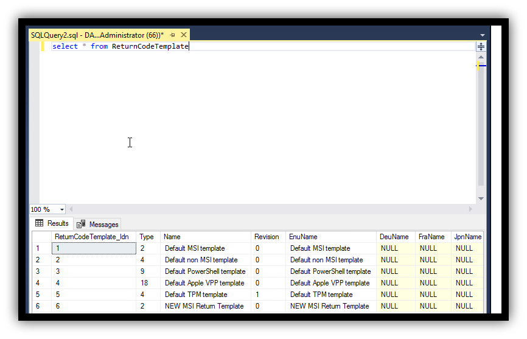Click the DeuName NULL cell in row 1
Viewport: 527px width, 339px height.
pyautogui.click(x=389, y=248)
